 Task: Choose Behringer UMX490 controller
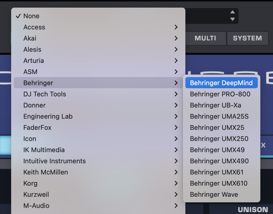coord(219,161)
